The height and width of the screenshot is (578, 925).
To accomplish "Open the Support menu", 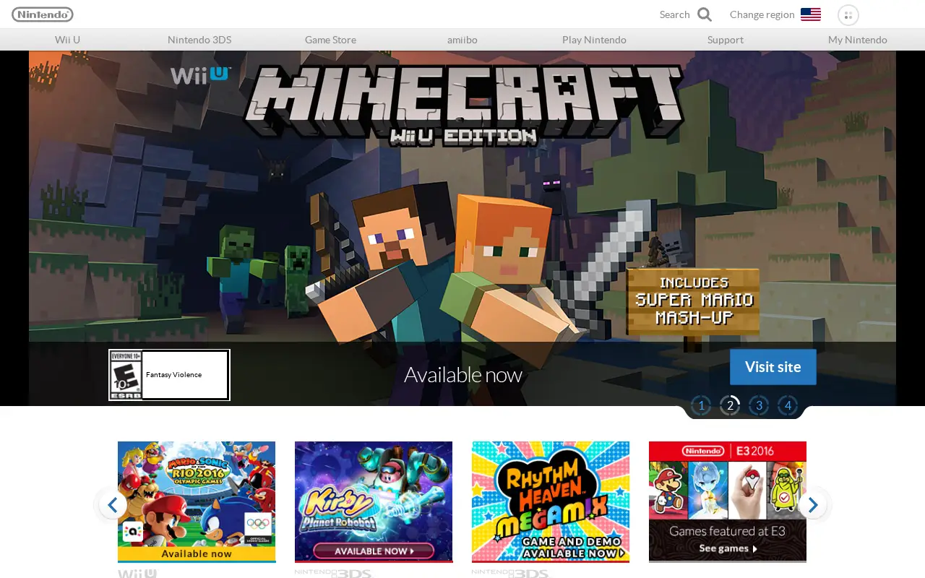I will point(726,40).
